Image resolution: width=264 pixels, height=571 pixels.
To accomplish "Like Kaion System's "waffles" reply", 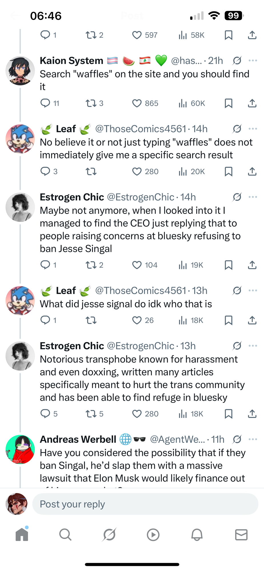I will click(x=137, y=103).
